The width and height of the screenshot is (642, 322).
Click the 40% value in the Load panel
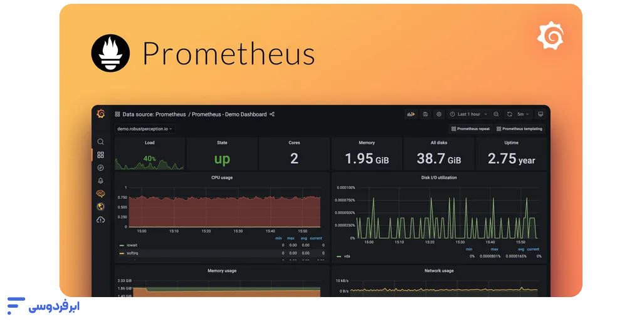point(149,159)
